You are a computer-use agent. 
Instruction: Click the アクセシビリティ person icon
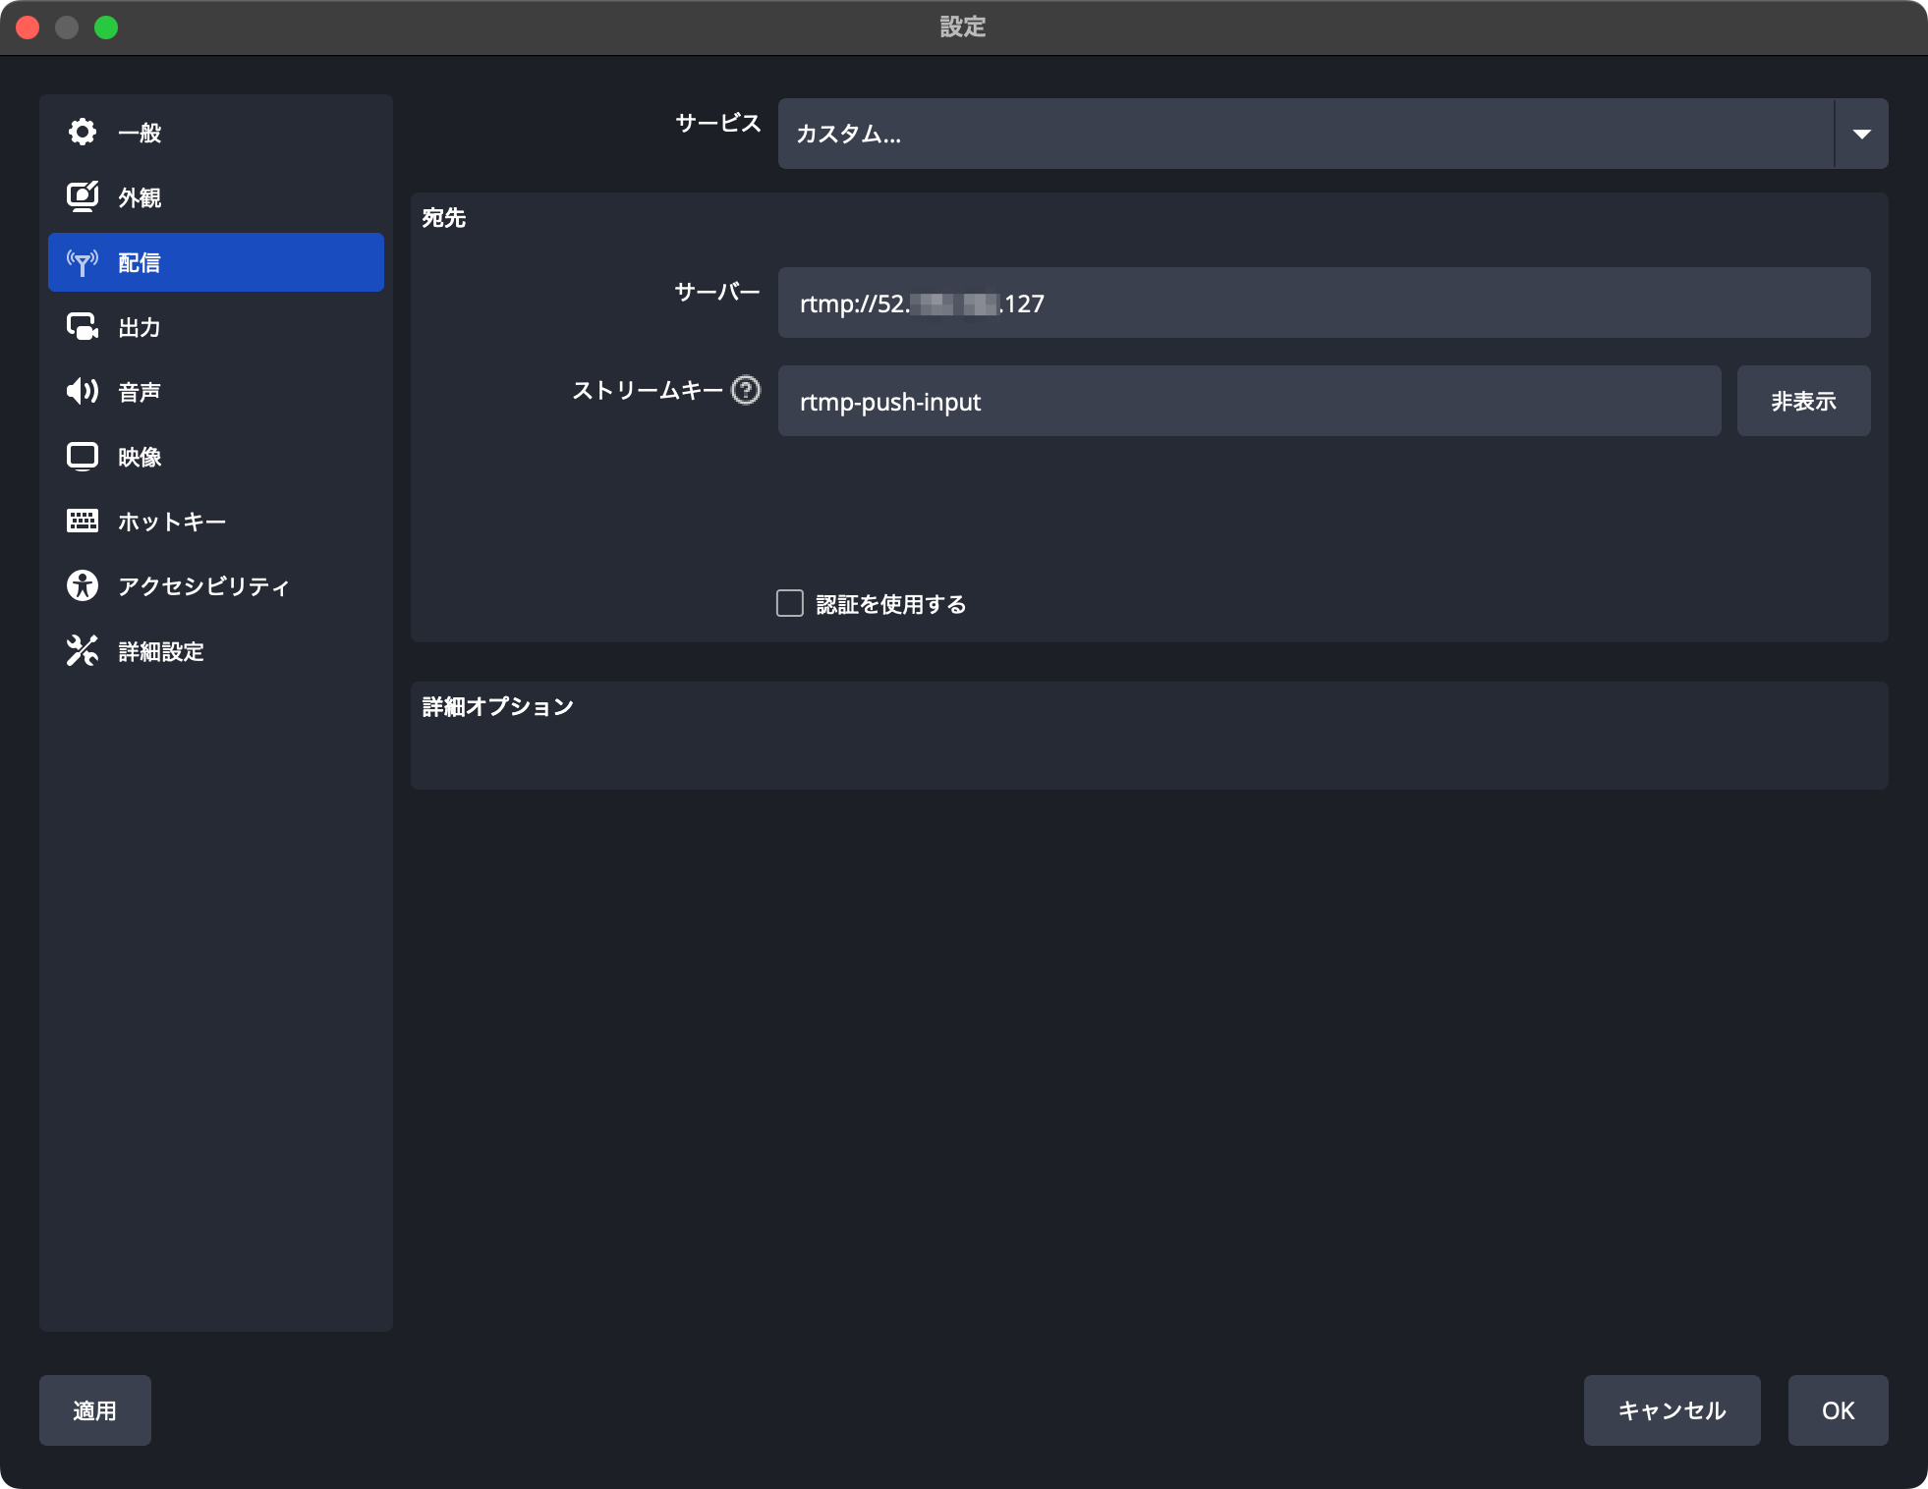pyautogui.click(x=83, y=585)
